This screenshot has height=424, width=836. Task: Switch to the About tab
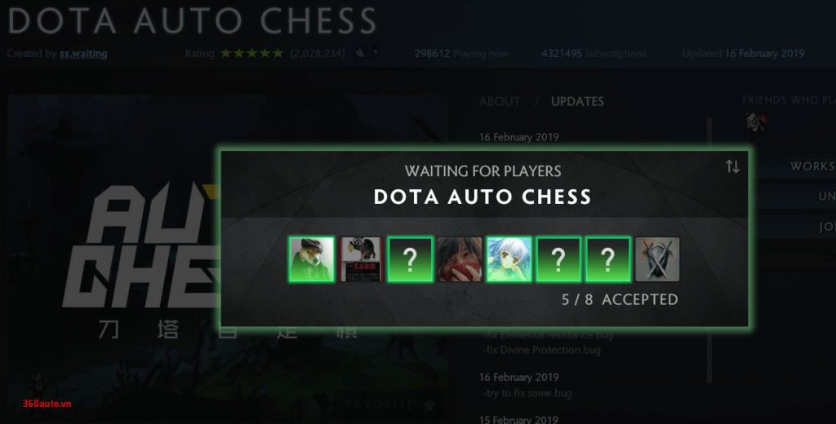[500, 101]
